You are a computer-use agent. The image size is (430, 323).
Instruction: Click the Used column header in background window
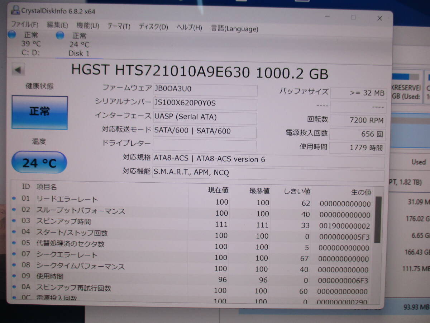(418, 162)
